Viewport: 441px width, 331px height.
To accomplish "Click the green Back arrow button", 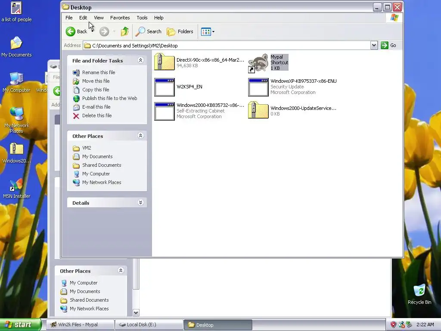I will [71, 31].
